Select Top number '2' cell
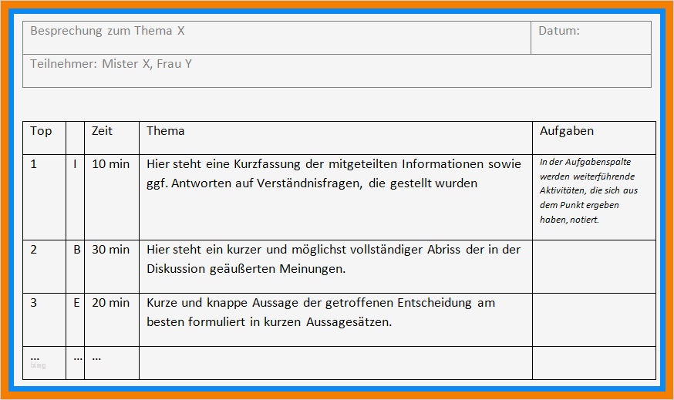 [44, 267]
